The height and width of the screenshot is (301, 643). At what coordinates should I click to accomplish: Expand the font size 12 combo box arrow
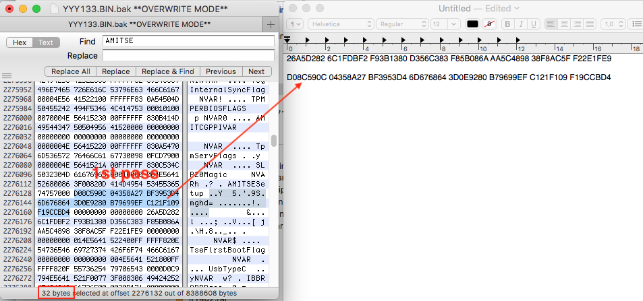pos(453,24)
